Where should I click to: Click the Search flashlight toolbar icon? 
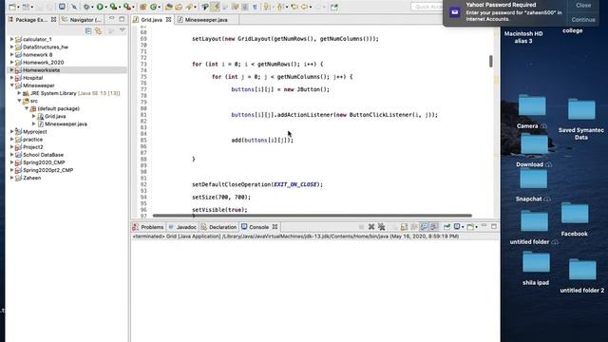coord(189,7)
